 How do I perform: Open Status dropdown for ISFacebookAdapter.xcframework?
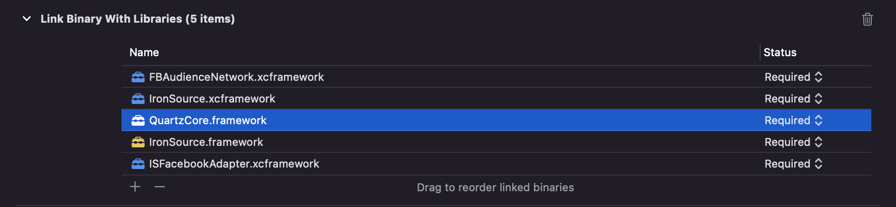point(793,164)
